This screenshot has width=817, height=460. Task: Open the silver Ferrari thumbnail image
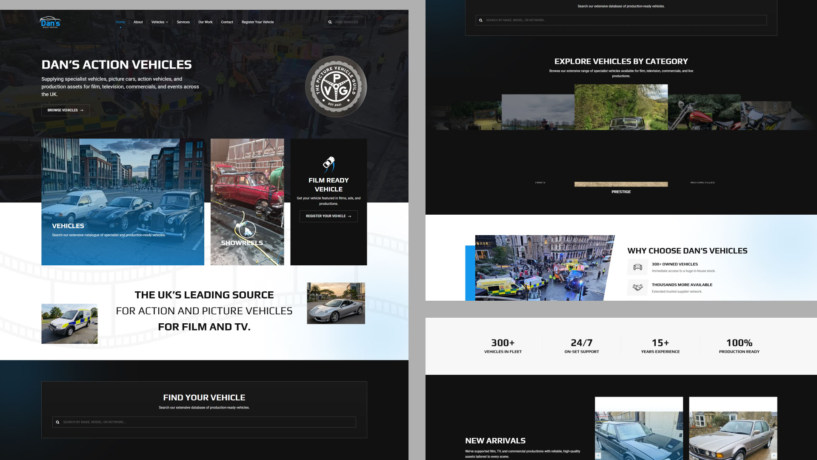click(336, 303)
